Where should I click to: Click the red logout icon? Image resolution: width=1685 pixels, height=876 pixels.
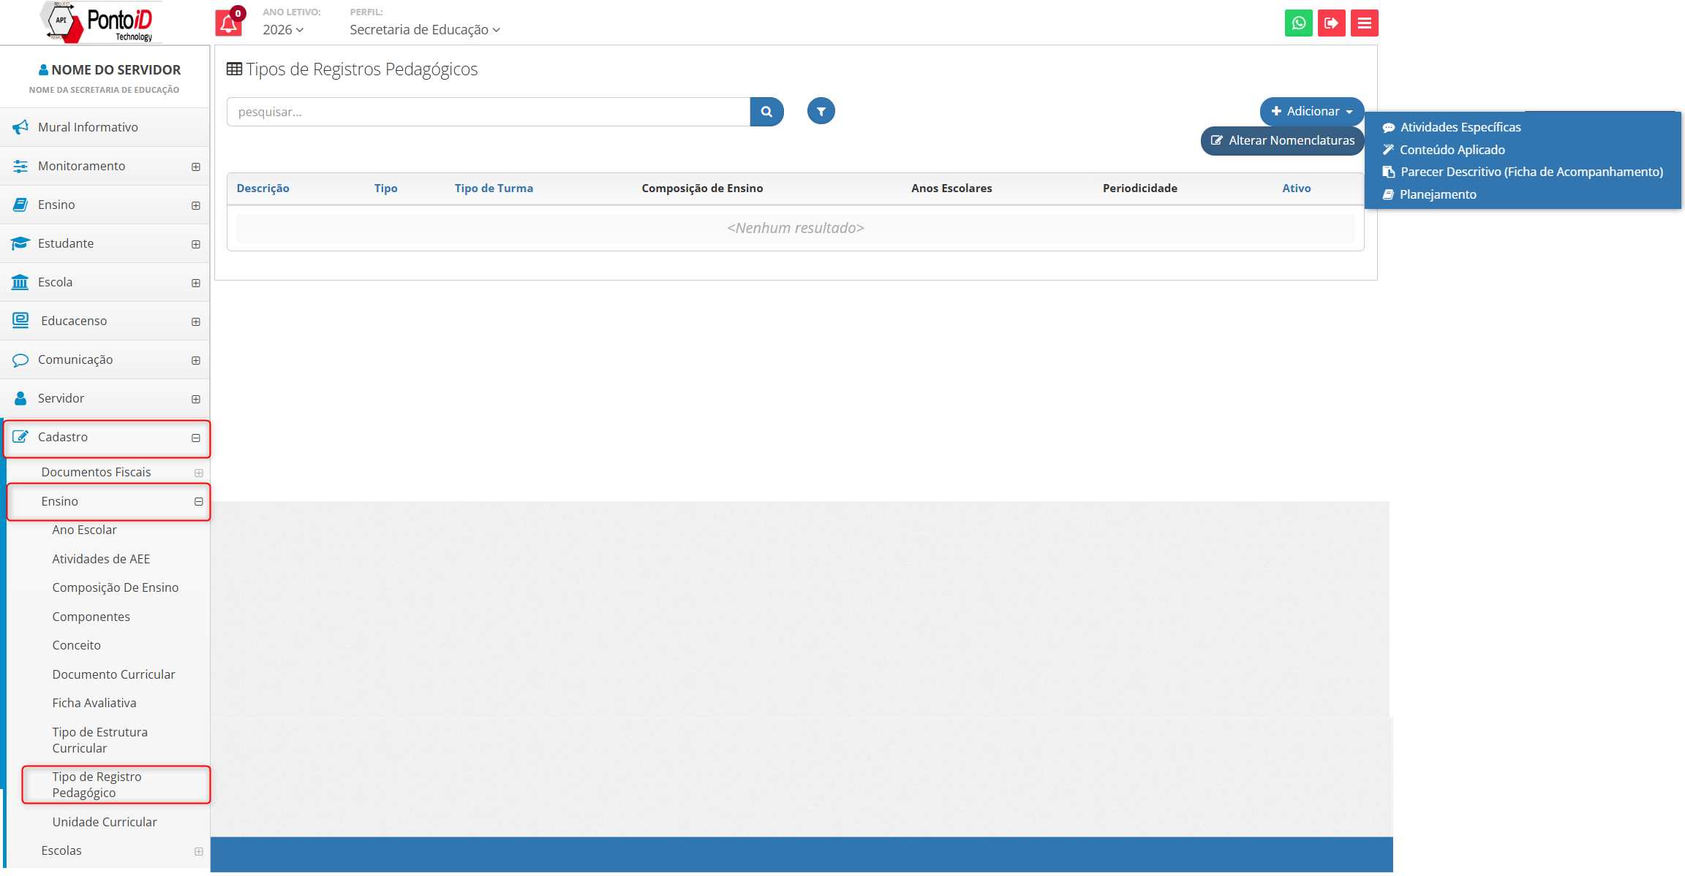1331,23
